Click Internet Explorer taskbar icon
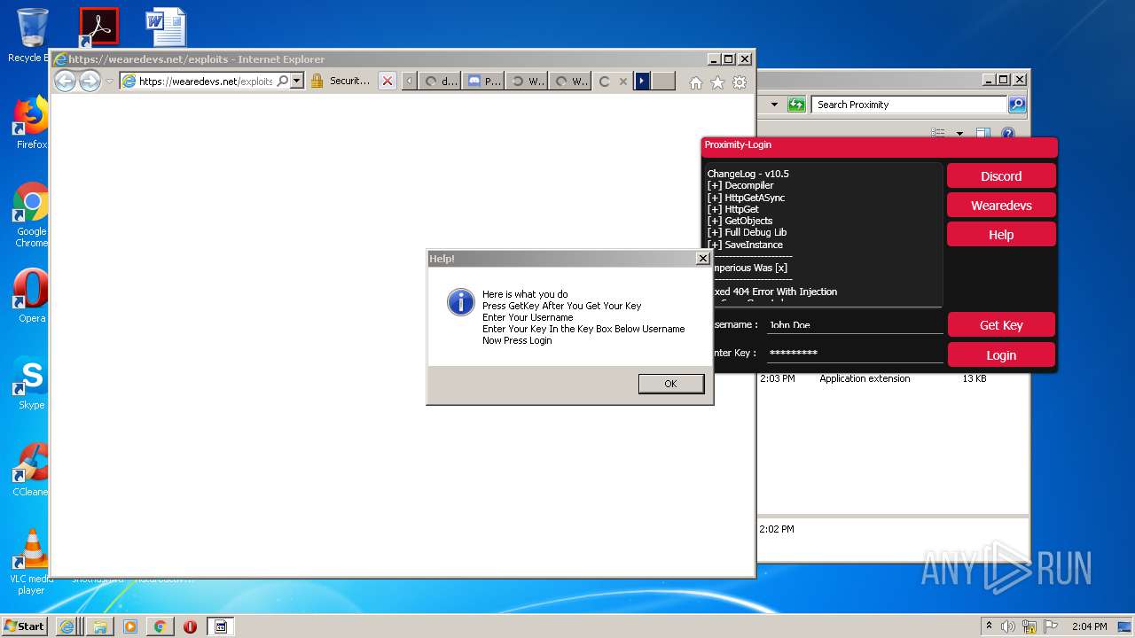 pos(67,626)
